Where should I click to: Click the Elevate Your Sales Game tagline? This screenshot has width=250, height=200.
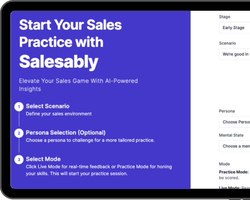(x=78, y=85)
